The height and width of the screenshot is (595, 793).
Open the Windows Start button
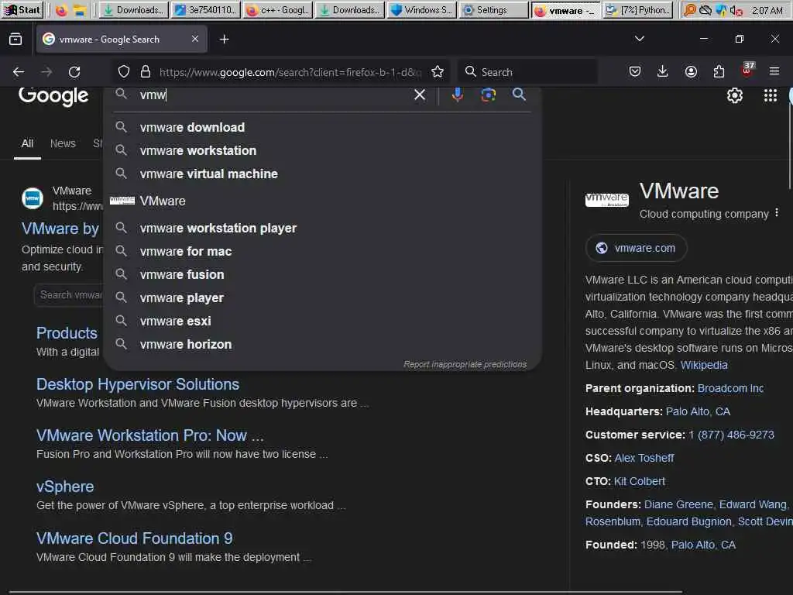coord(22,9)
